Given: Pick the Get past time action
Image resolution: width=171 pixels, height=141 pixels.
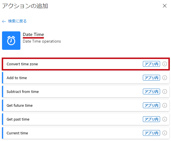Looking at the screenshot, I should (x=86, y=119).
